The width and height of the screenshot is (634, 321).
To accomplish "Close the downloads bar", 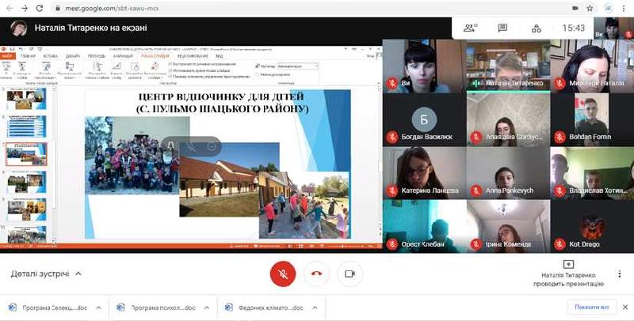I will click(624, 308).
